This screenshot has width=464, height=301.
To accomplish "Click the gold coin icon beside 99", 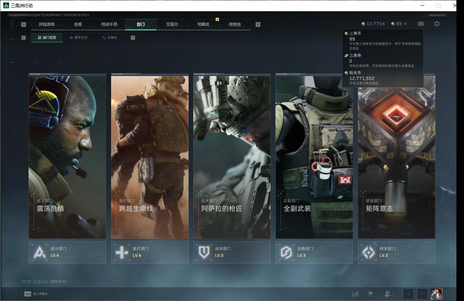I will [393, 24].
